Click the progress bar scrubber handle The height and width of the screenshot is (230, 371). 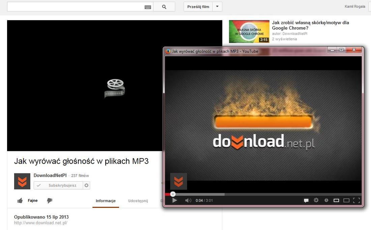tap(173, 194)
